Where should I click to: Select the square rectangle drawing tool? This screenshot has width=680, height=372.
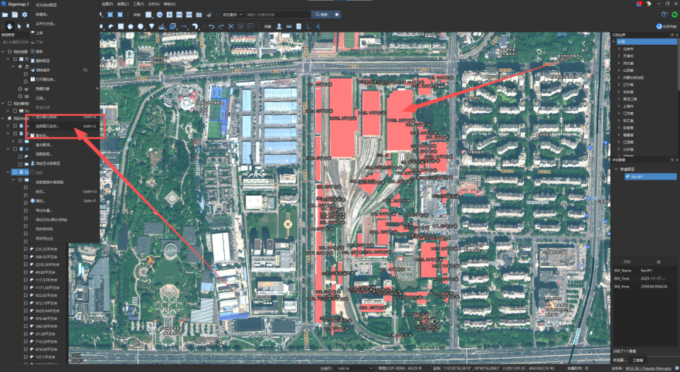click(x=121, y=26)
